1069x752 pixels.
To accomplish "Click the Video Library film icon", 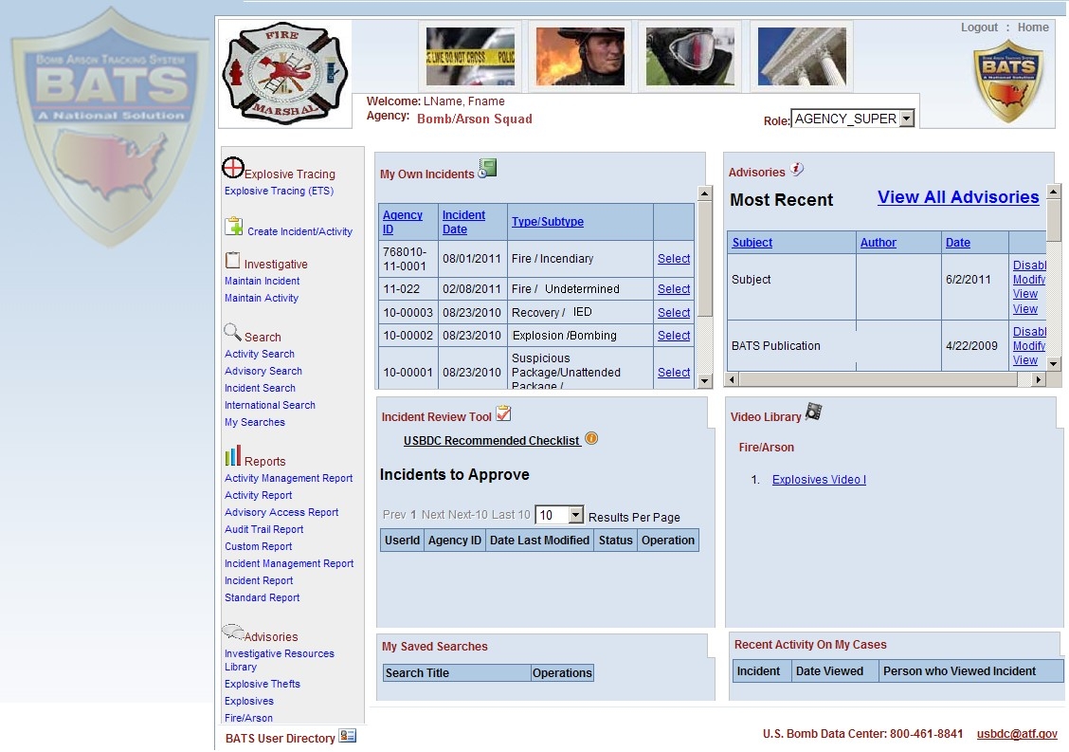I will [813, 412].
